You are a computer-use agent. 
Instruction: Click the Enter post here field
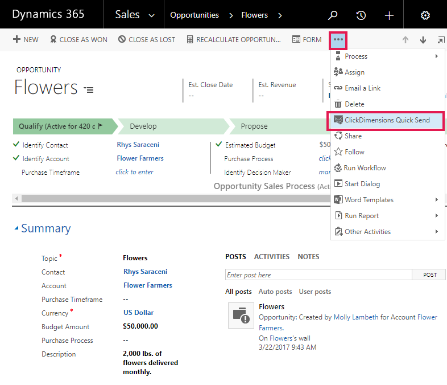[x=318, y=275]
